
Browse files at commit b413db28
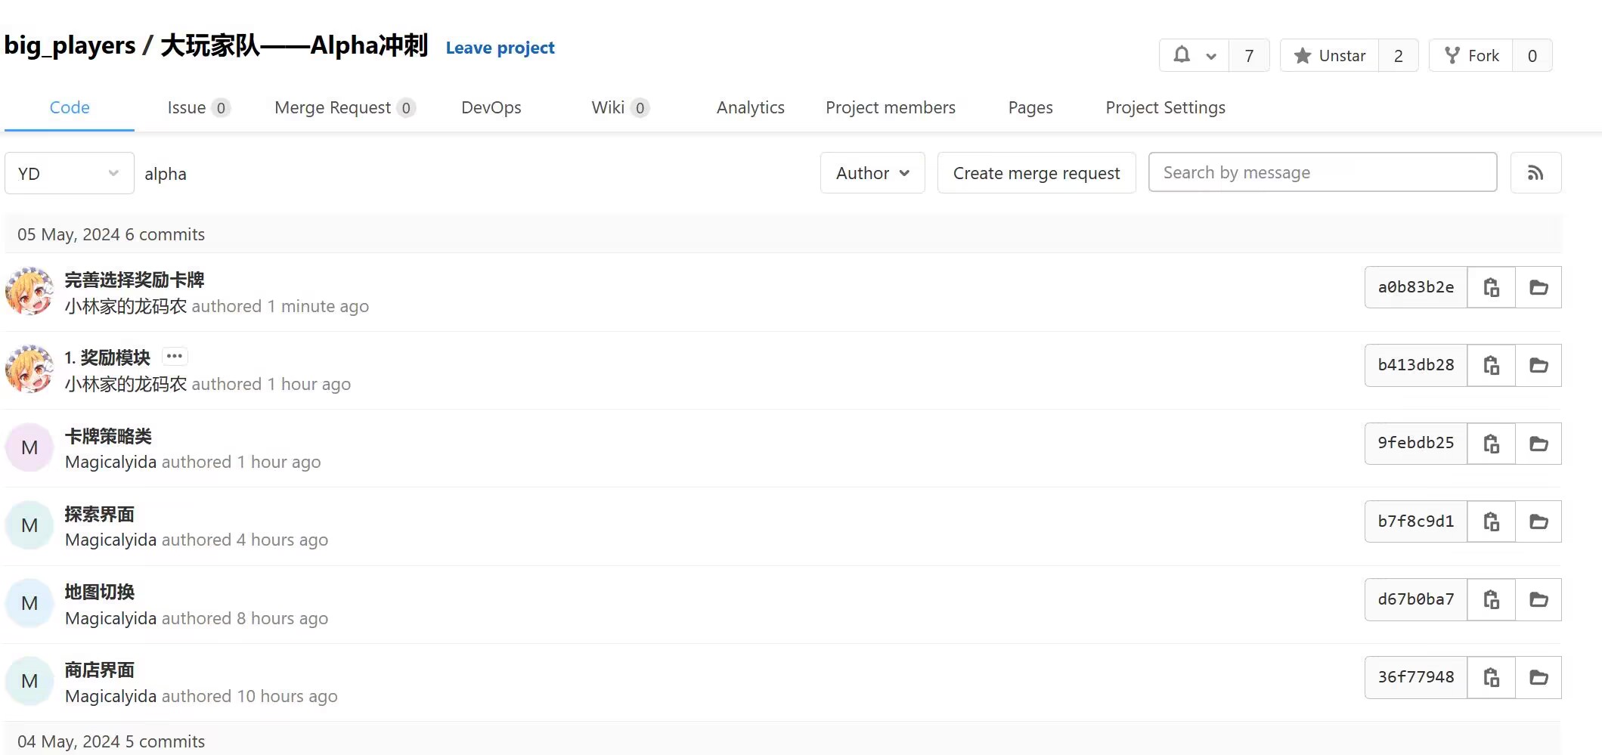click(x=1538, y=366)
